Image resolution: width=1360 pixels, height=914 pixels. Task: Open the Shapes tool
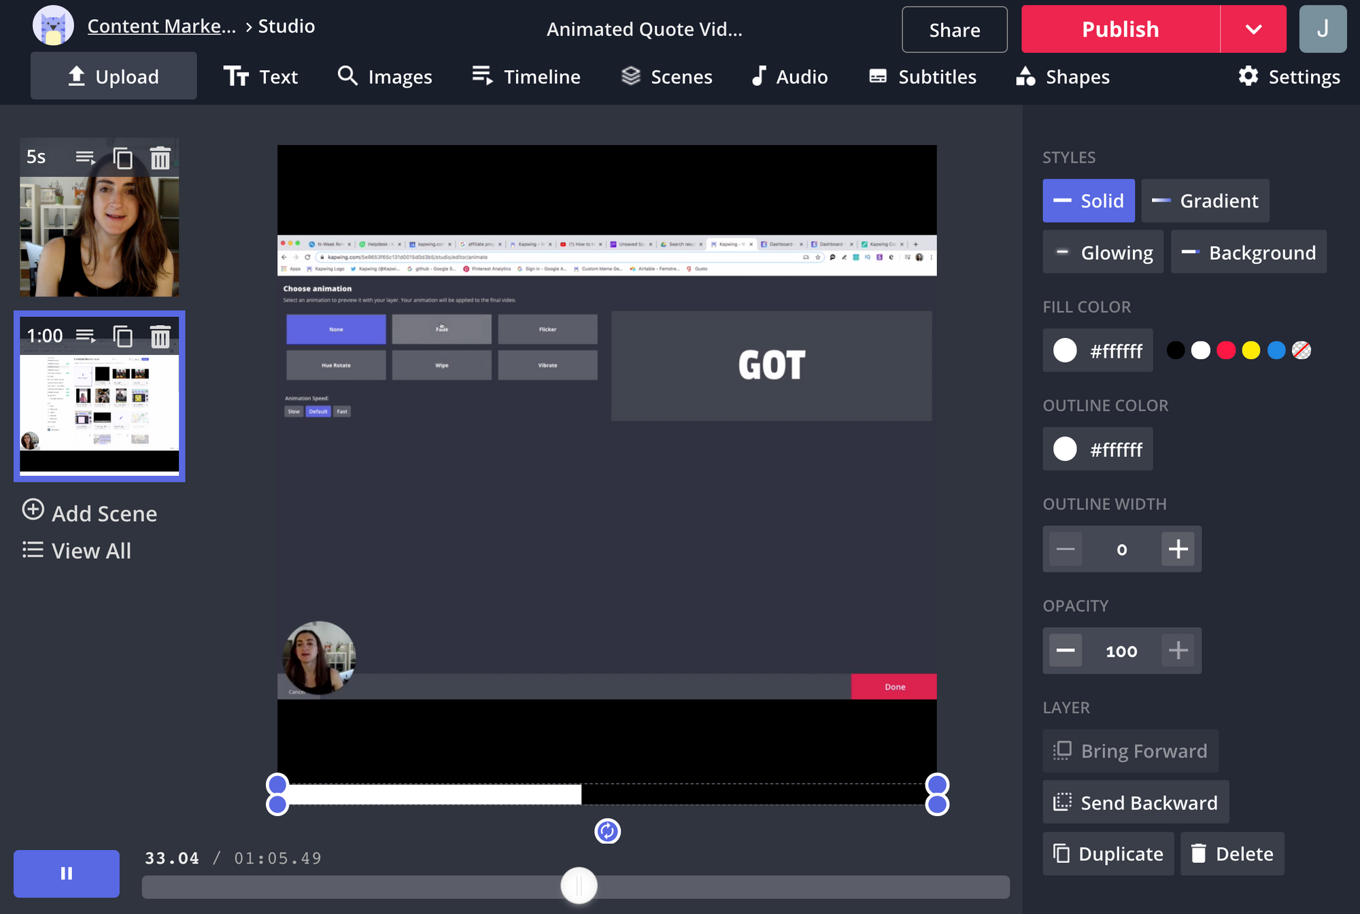click(1063, 77)
